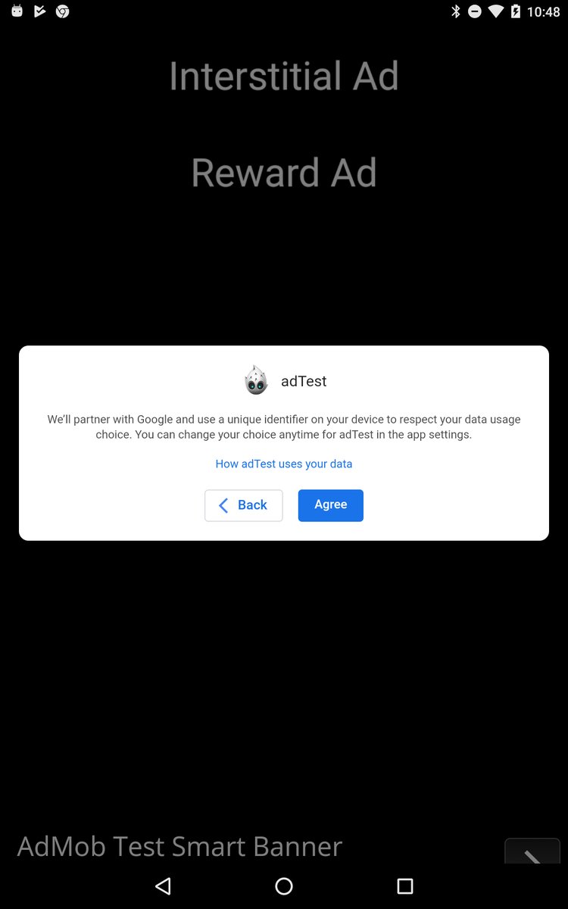Image resolution: width=568 pixels, height=909 pixels.
Task: Tap the Wi-Fi signal icon
Action: (496, 11)
